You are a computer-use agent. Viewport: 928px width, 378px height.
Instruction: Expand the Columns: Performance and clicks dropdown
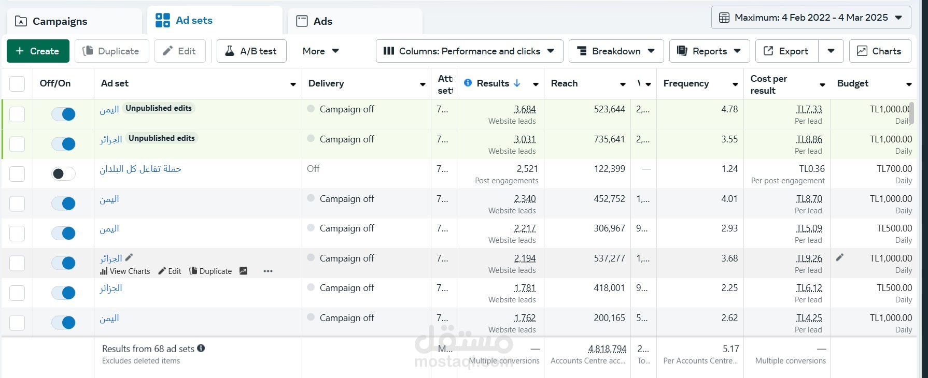469,51
